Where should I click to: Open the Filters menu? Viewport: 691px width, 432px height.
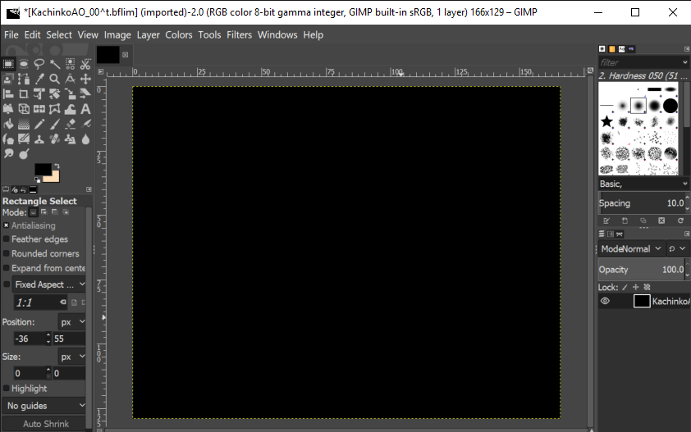click(240, 34)
